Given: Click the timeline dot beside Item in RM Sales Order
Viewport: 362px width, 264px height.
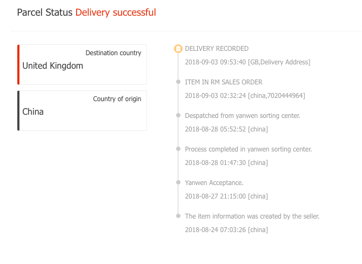Looking at the screenshot, I should coord(178,82).
